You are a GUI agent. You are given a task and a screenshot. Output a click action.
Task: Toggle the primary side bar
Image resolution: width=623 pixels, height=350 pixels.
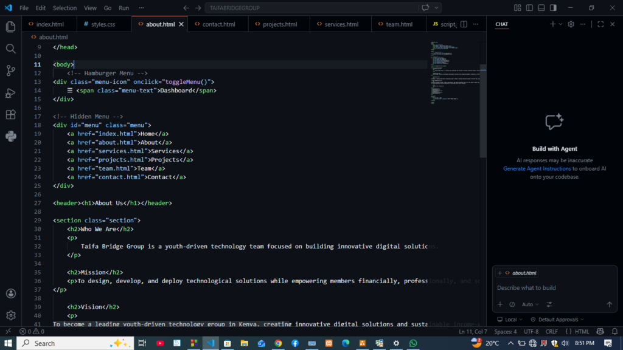click(x=529, y=8)
